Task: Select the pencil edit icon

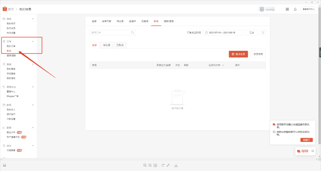Action: pyautogui.click(x=169, y=165)
